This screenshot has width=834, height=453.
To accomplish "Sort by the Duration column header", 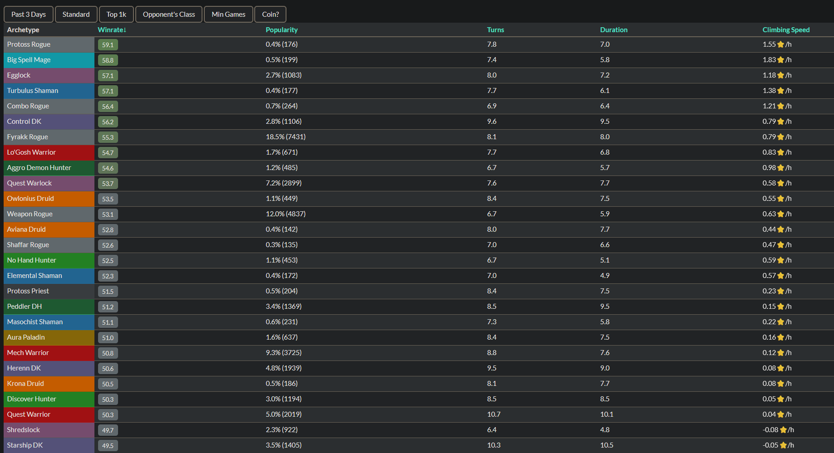I will pyautogui.click(x=613, y=30).
